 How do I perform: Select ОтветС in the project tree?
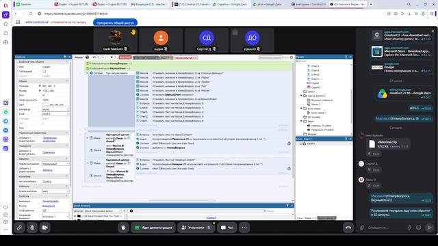(x=315, y=79)
